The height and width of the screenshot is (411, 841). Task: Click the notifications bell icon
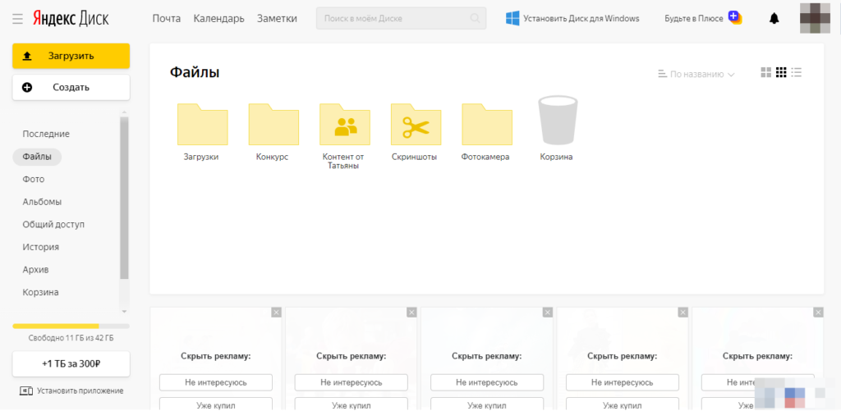pos(774,19)
